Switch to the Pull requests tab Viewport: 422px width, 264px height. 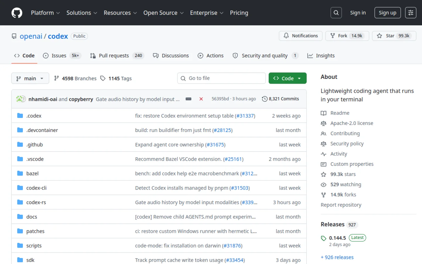(x=117, y=55)
